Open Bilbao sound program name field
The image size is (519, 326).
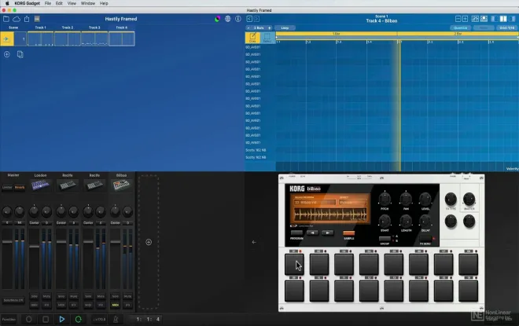[315, 203]
